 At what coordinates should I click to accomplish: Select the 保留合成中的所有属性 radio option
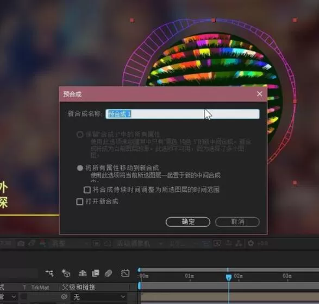[80, 135]
